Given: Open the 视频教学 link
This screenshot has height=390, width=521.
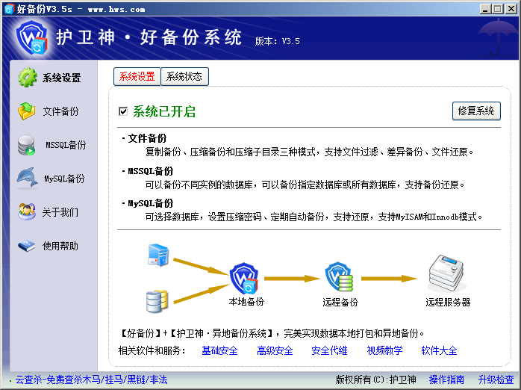Looking at the screenshot, I should 384,350.
